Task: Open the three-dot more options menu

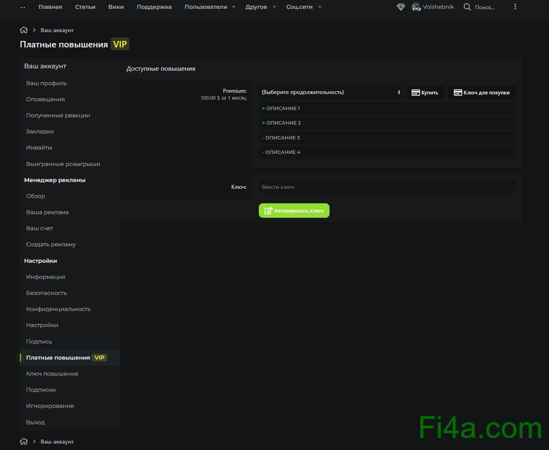Action: coord(515,7)
